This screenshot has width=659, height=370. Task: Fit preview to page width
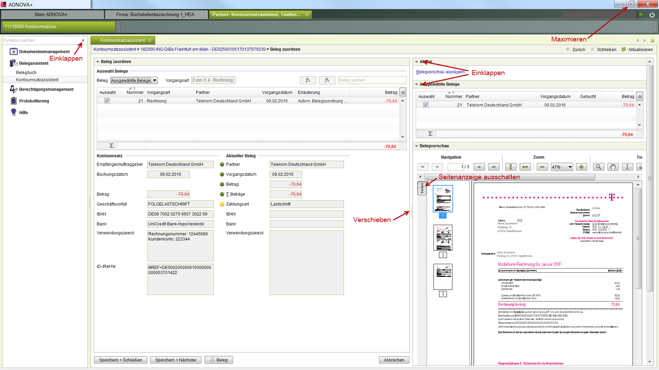(x=525, y=167)
